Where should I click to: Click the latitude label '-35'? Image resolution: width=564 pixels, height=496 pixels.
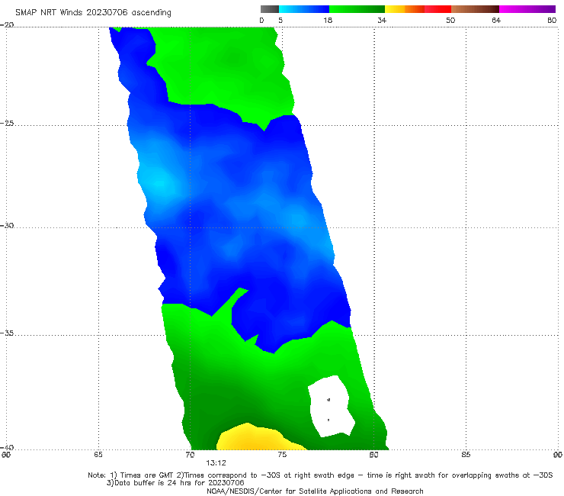[7, 333]
